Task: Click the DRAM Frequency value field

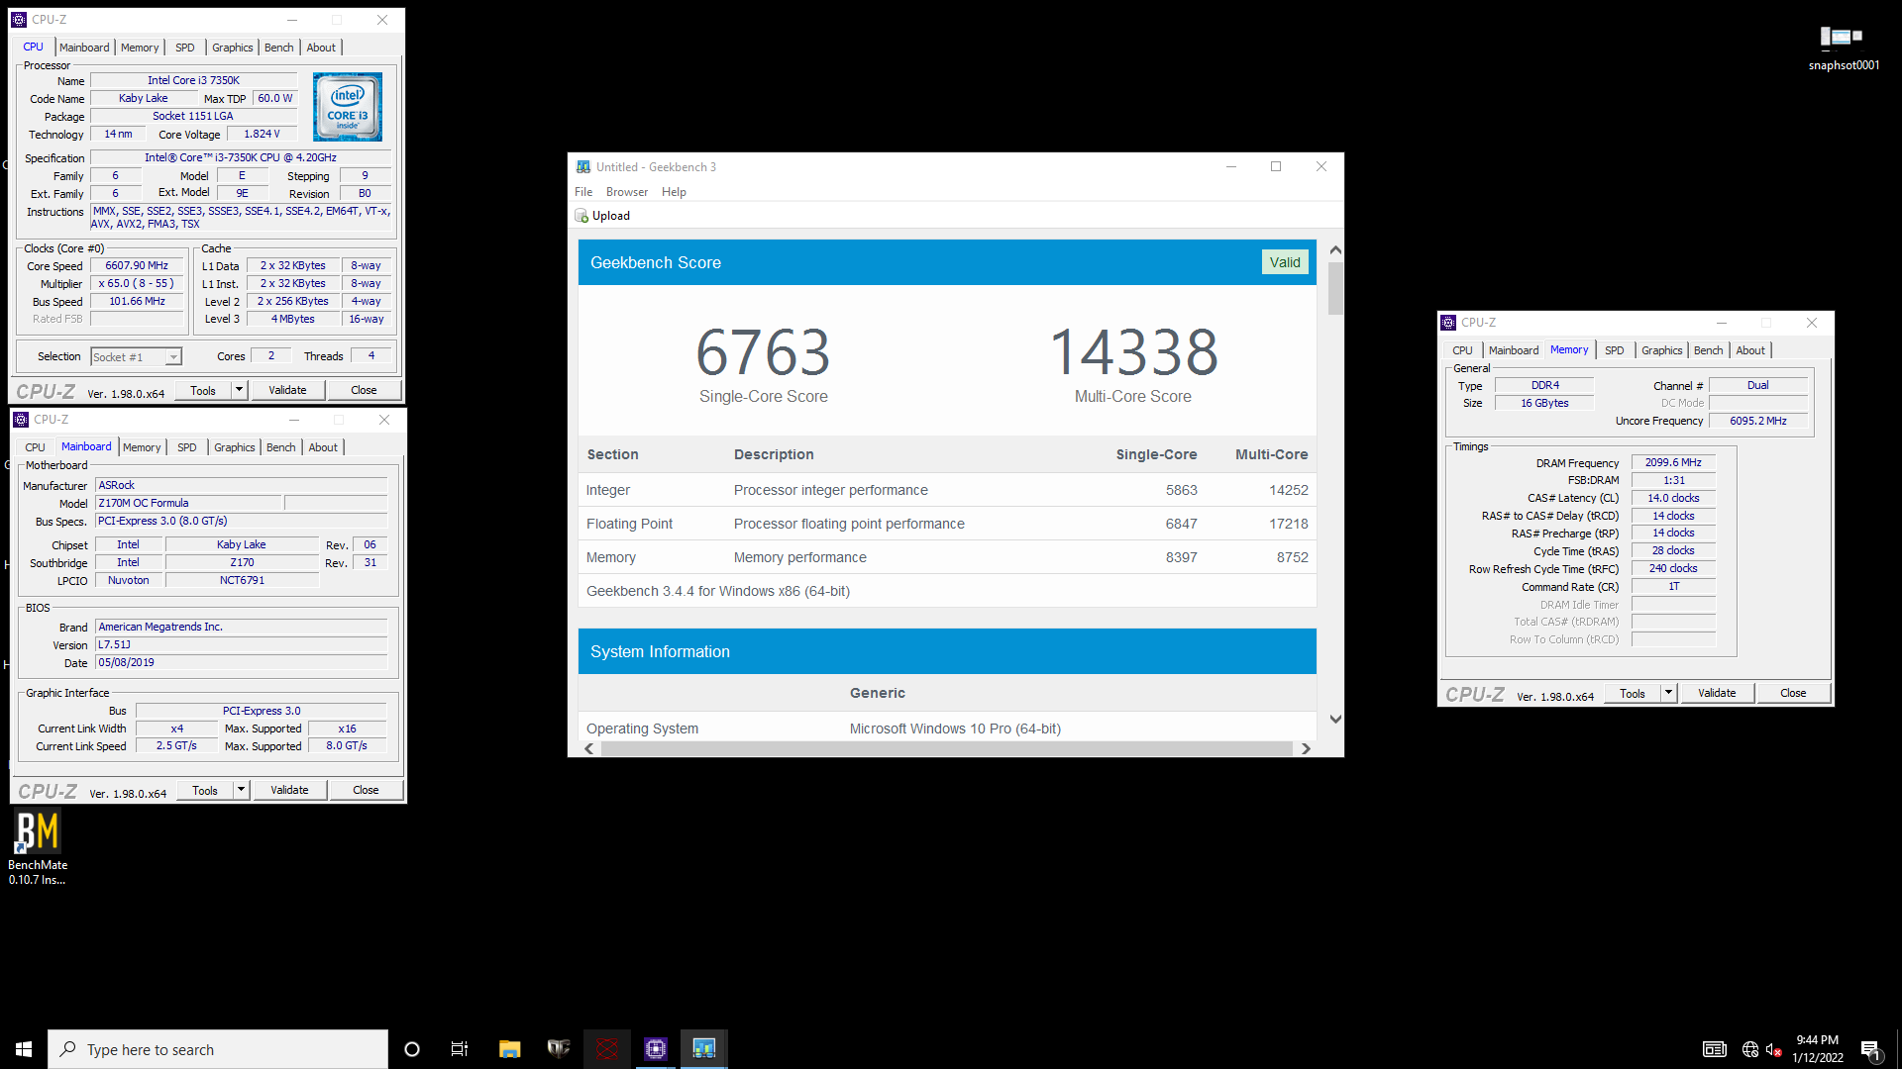Action: click(x=1673, y=462)
